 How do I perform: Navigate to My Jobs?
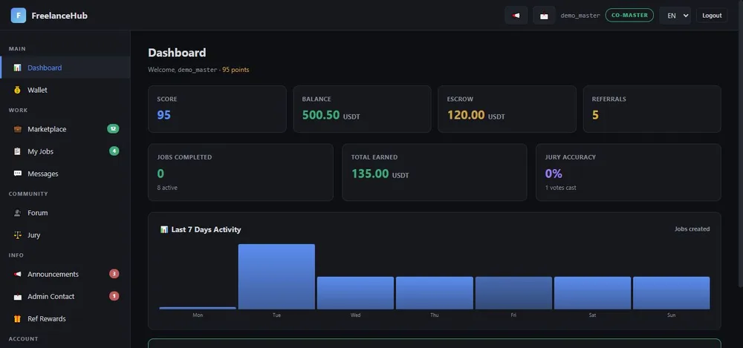pyautogui.click(x=65, y=151)
